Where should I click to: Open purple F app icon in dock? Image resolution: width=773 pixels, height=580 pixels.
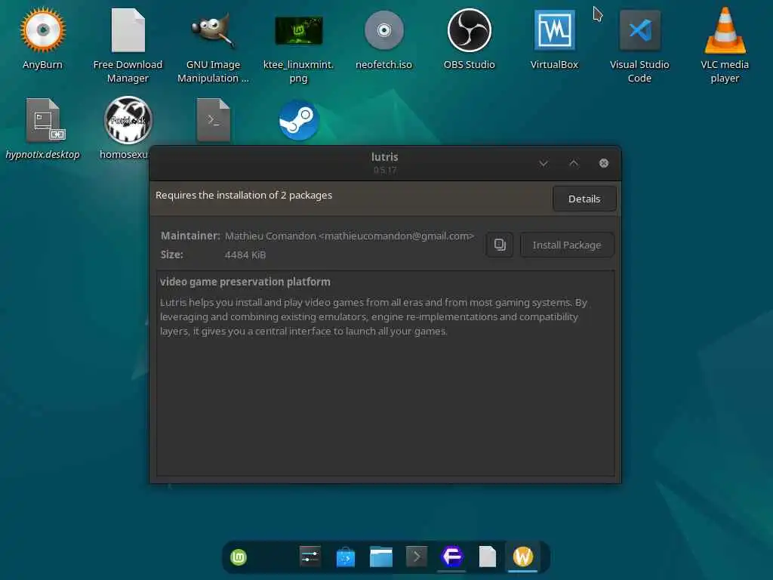452,557
